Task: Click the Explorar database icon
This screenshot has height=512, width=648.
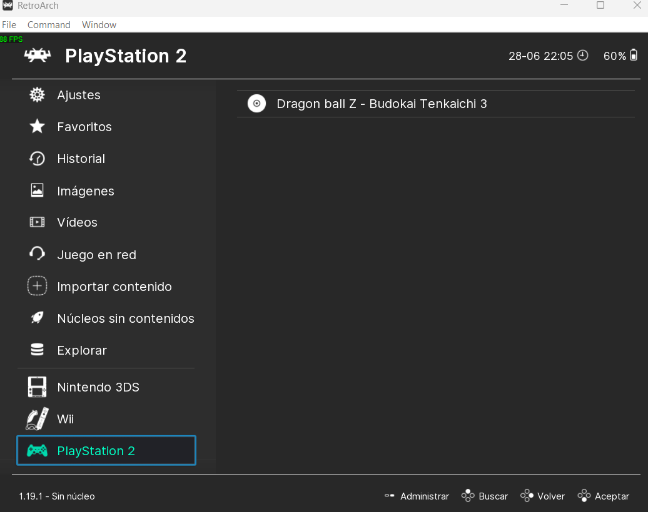Action: tap(38, 350)
